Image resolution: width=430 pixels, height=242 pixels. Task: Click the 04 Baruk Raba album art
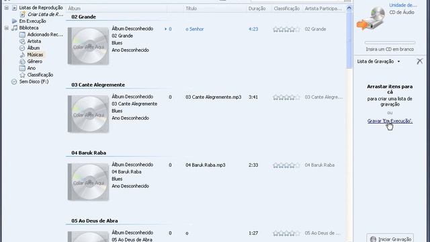click(x=88, y=182)
